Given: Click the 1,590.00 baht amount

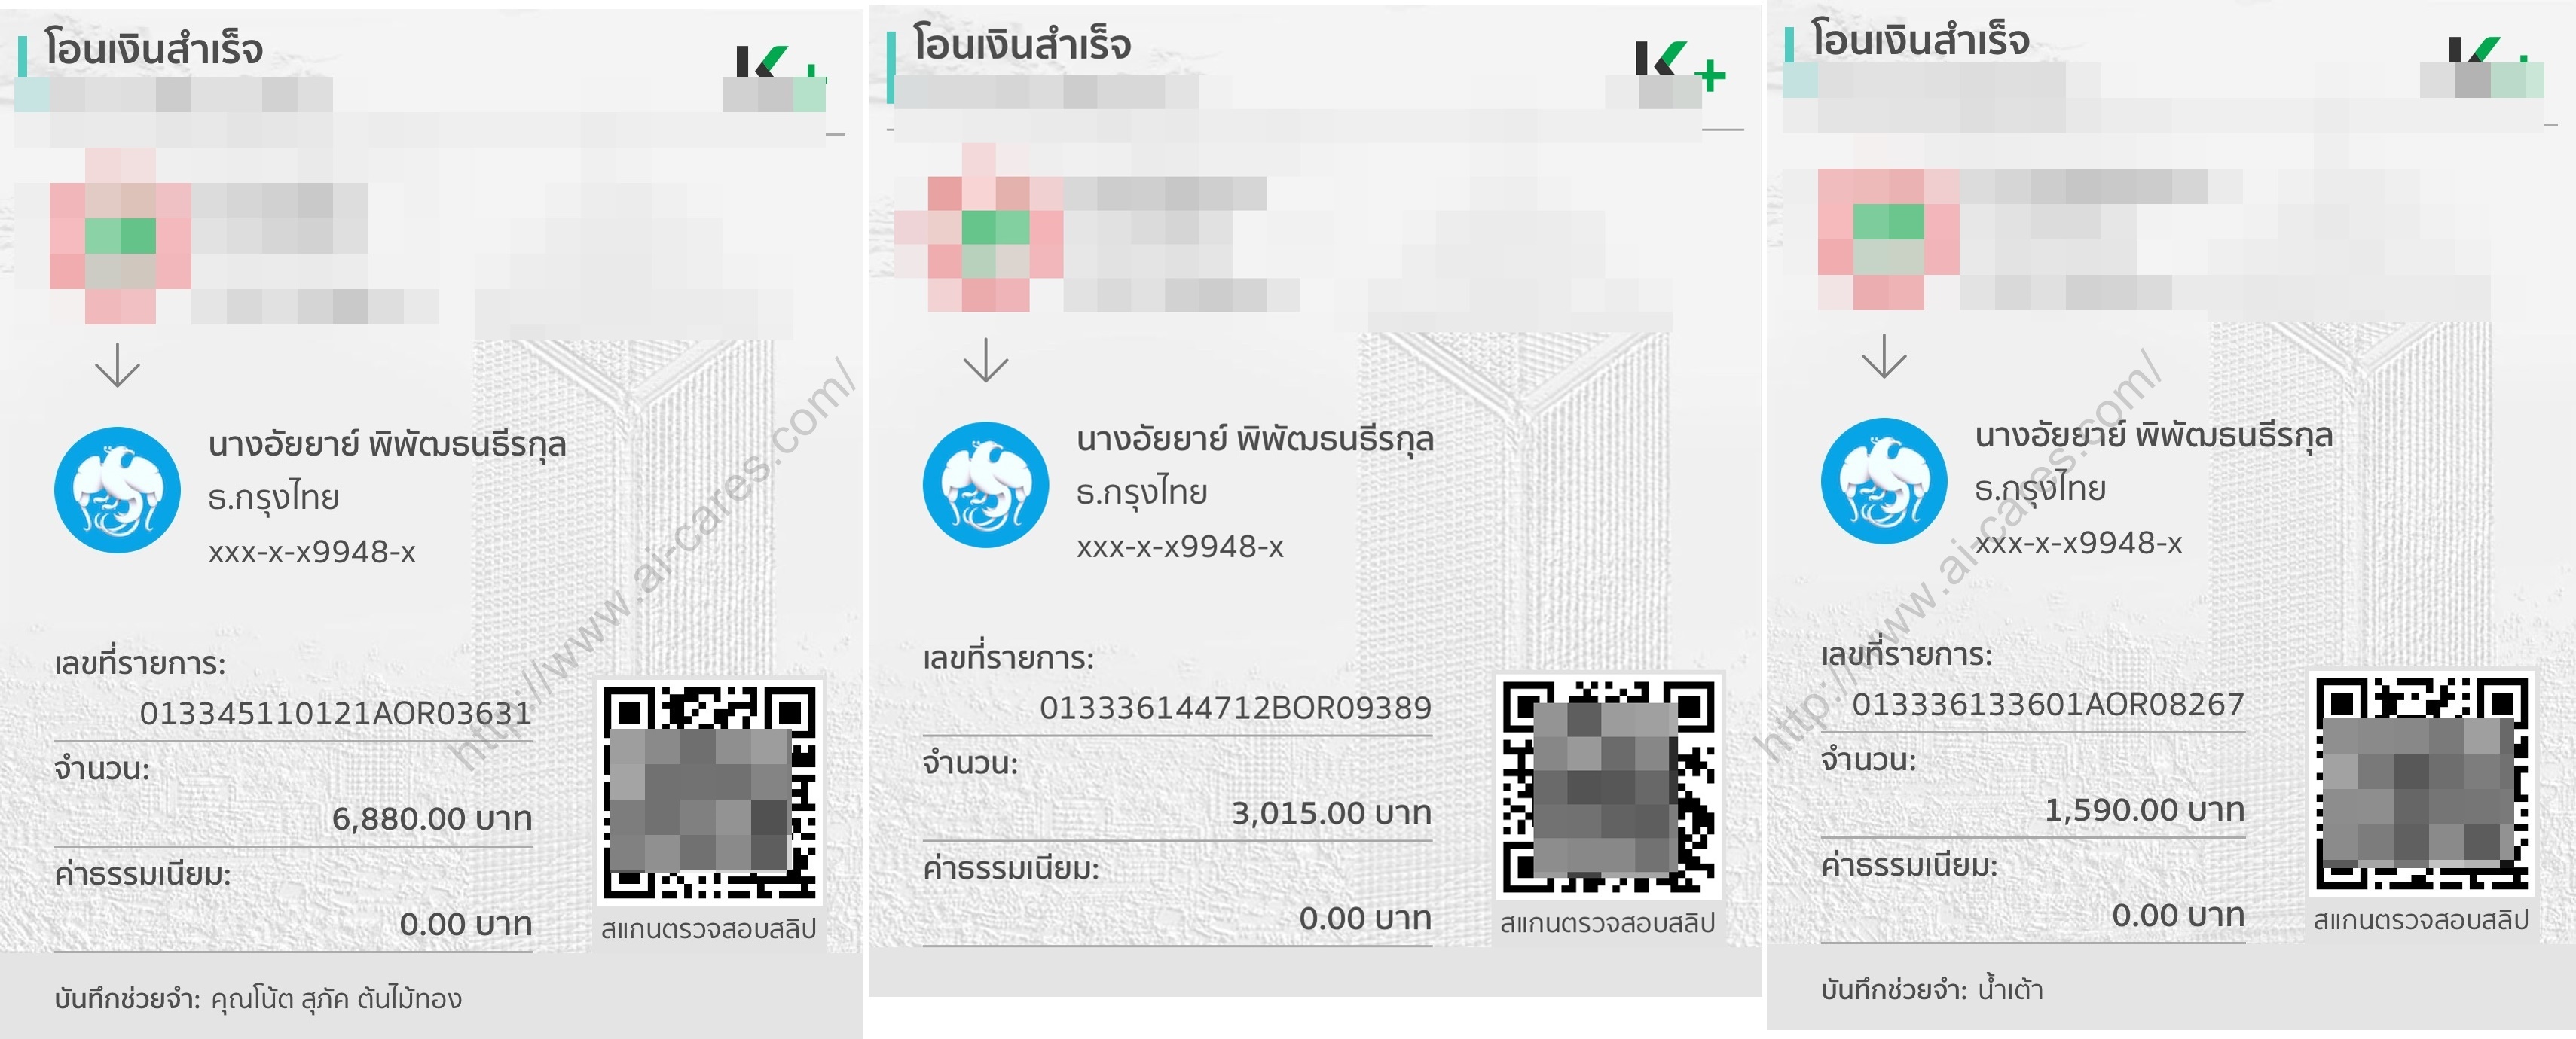Looking at the screenshot, I should (2144, 810).
